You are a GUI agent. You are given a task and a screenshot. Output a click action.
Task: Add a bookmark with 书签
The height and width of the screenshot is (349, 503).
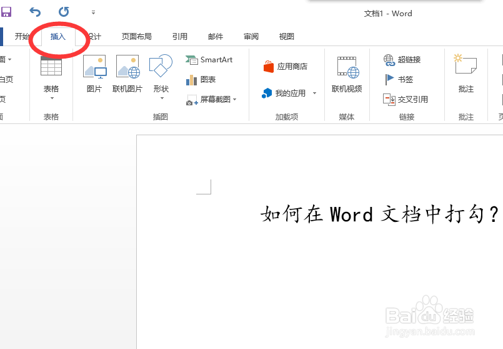click(x=399, y=79)
